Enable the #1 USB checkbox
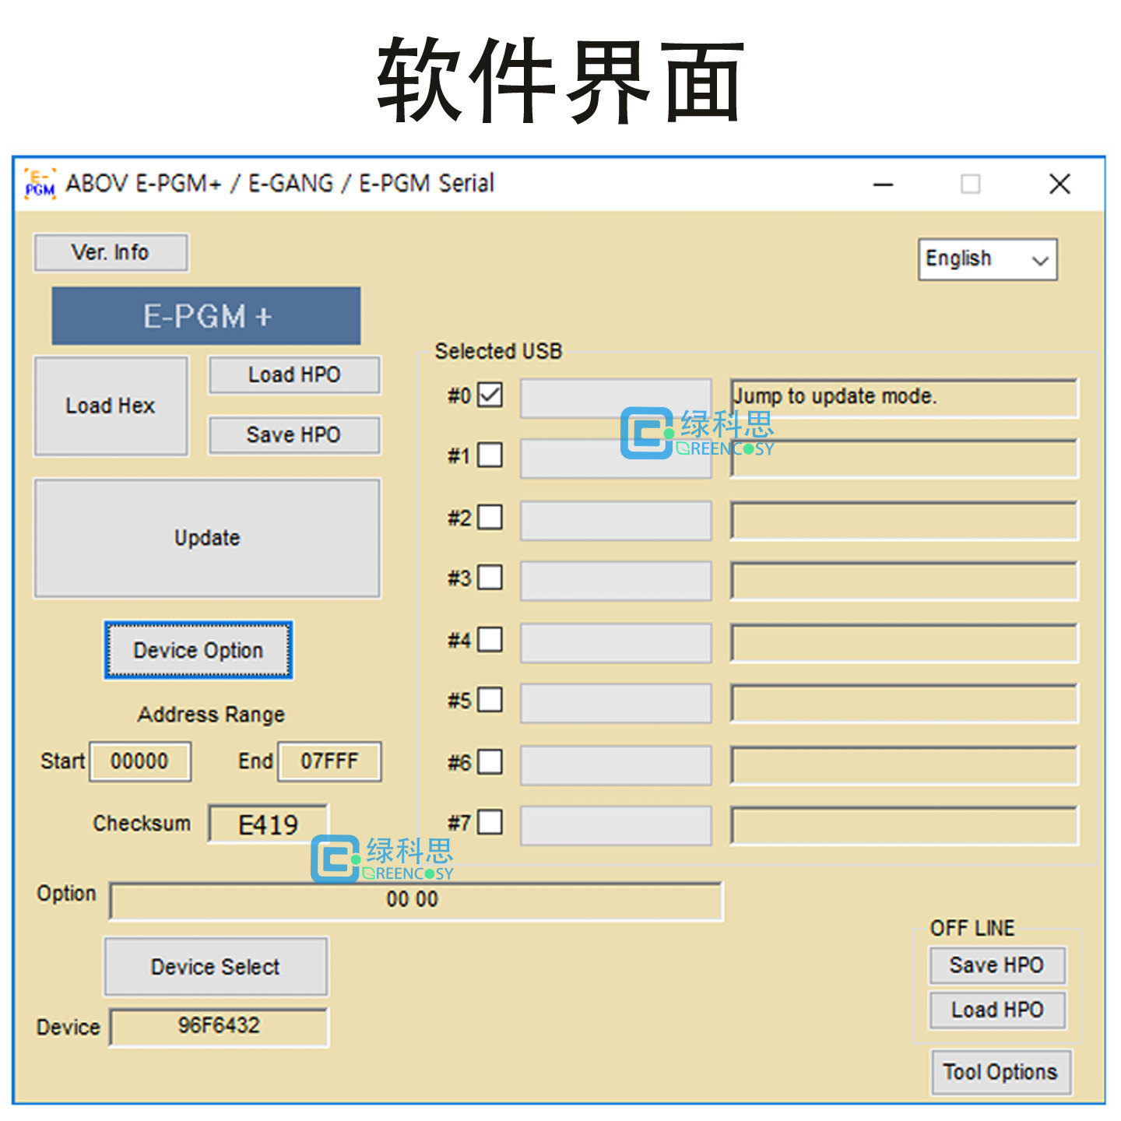The height and width of the screenshot is (1121, 1121). [490, 455]
